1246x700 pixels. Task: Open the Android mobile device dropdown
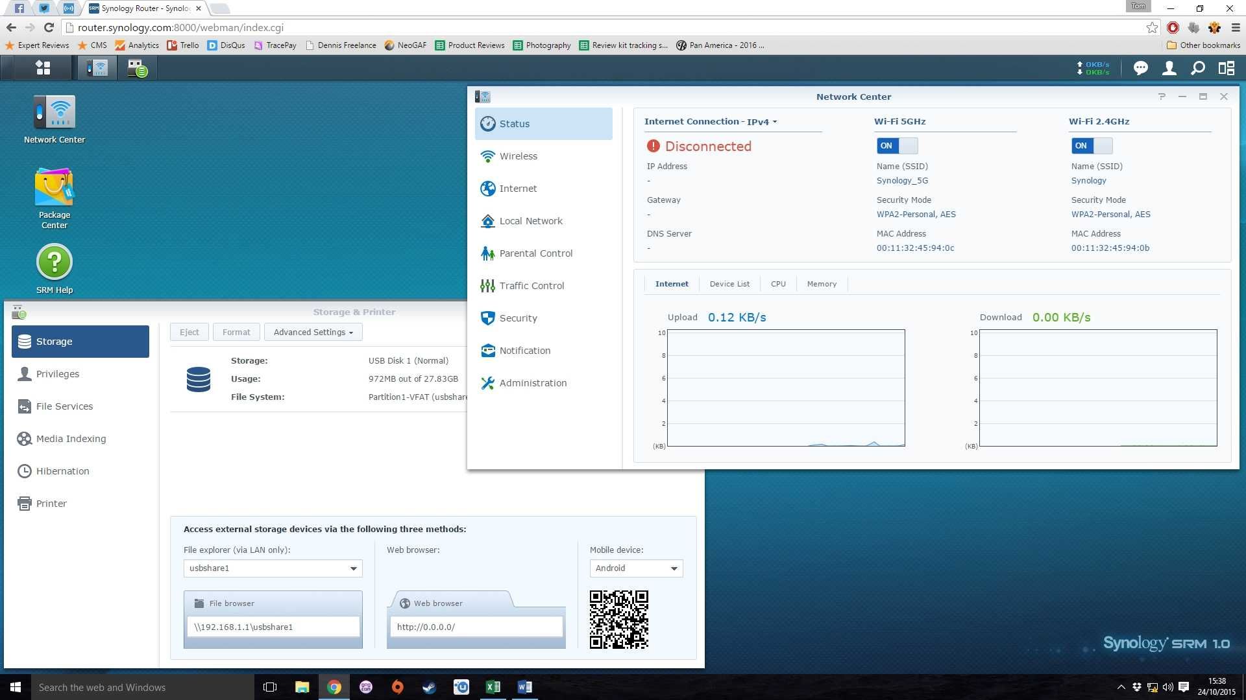[x=636, y=568]
